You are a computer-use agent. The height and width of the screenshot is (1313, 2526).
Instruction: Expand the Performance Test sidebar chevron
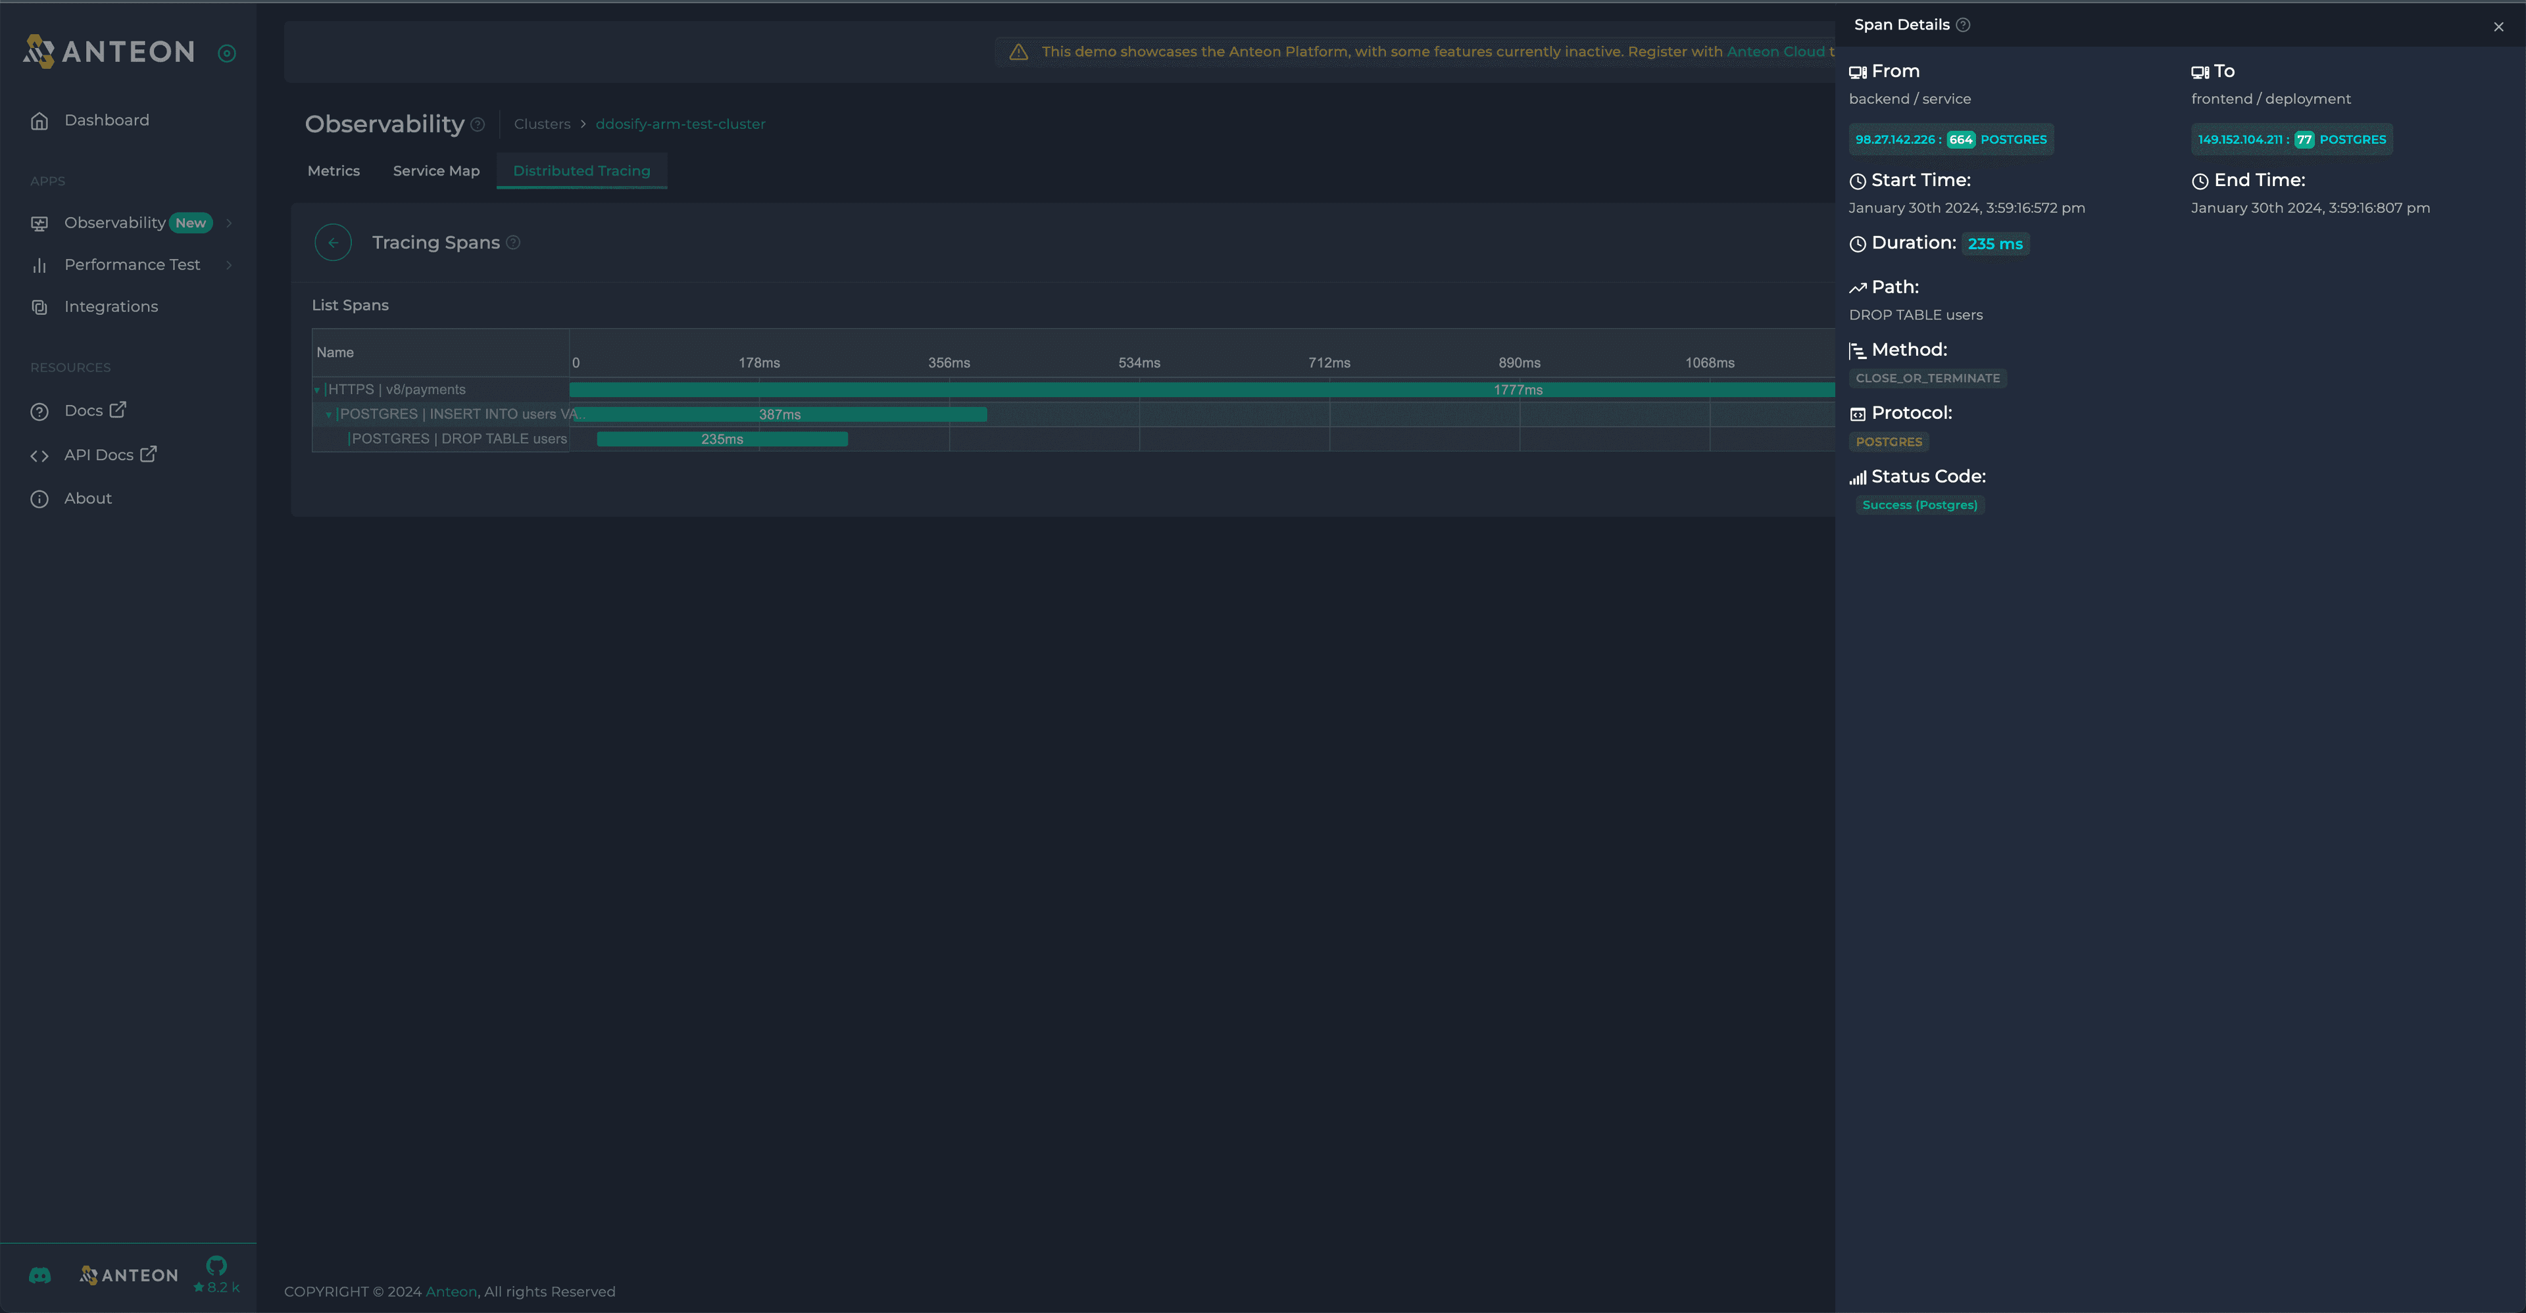point(228,264)
